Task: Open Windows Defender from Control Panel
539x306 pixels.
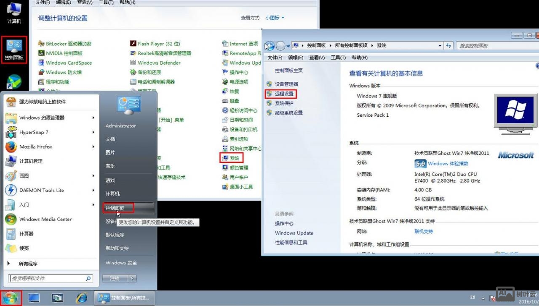Action: (160, 63)
